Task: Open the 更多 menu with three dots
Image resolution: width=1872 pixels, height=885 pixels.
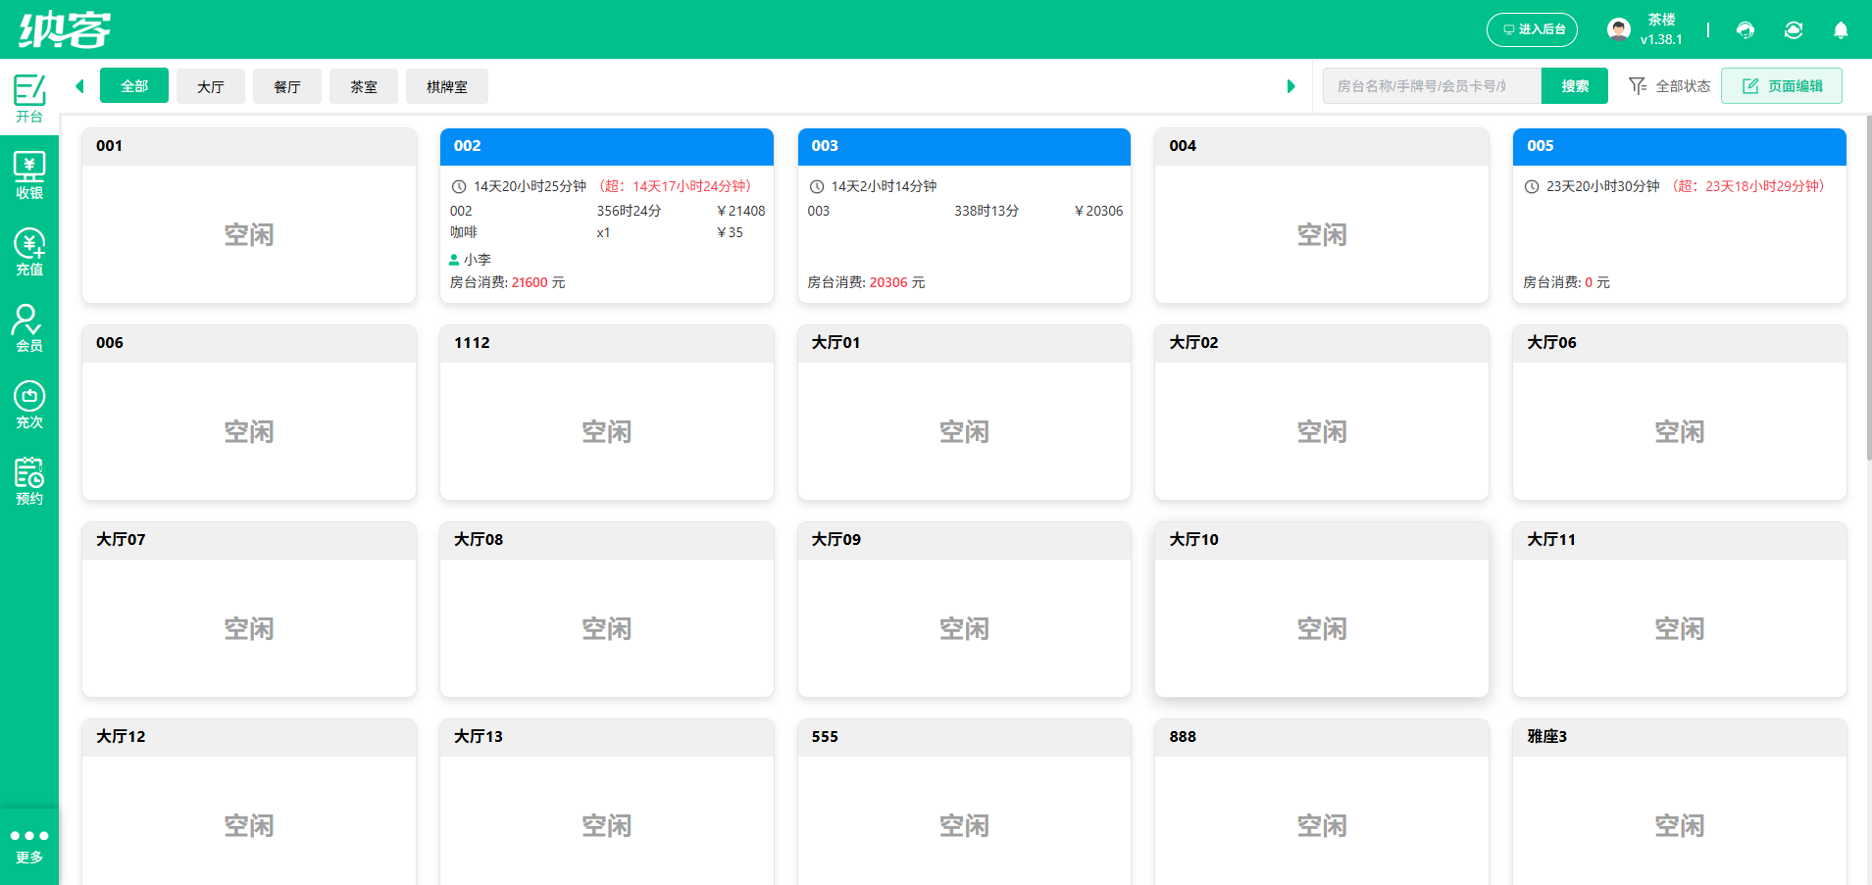Action: click(x=29, y=846)
